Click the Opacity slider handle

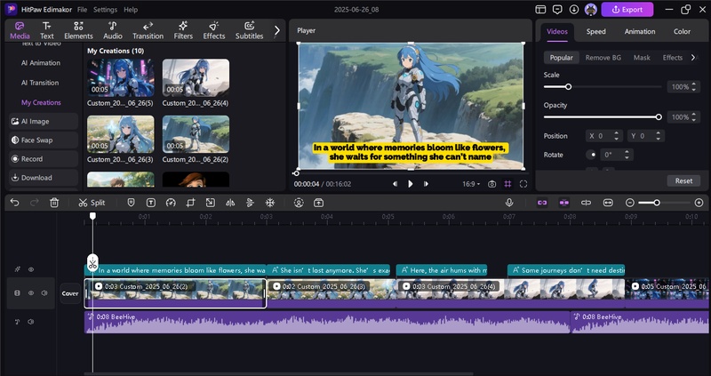point(659,116)
